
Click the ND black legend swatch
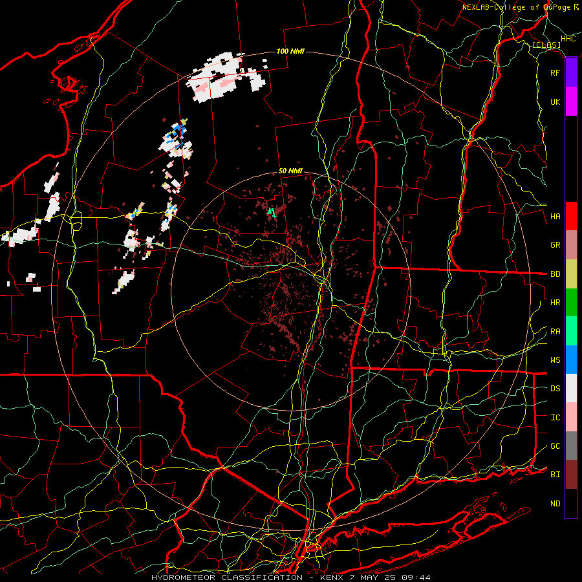tap(571, 503)
